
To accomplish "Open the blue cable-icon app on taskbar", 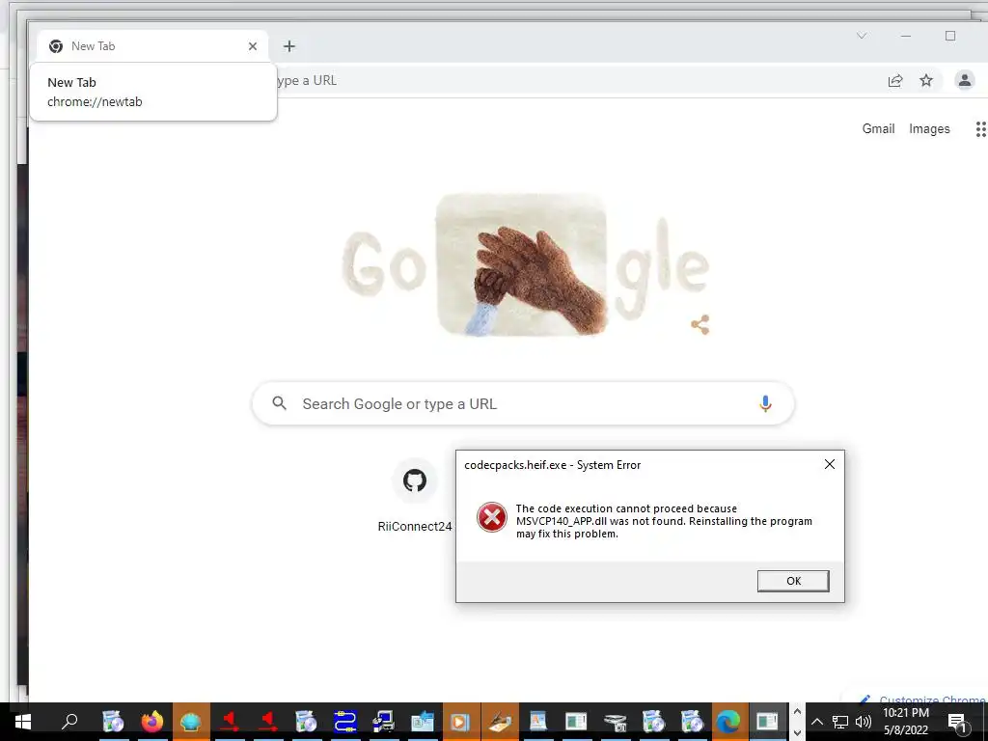I will point(344,722).
